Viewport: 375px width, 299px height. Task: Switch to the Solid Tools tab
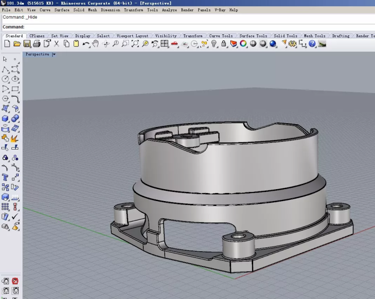285,36
